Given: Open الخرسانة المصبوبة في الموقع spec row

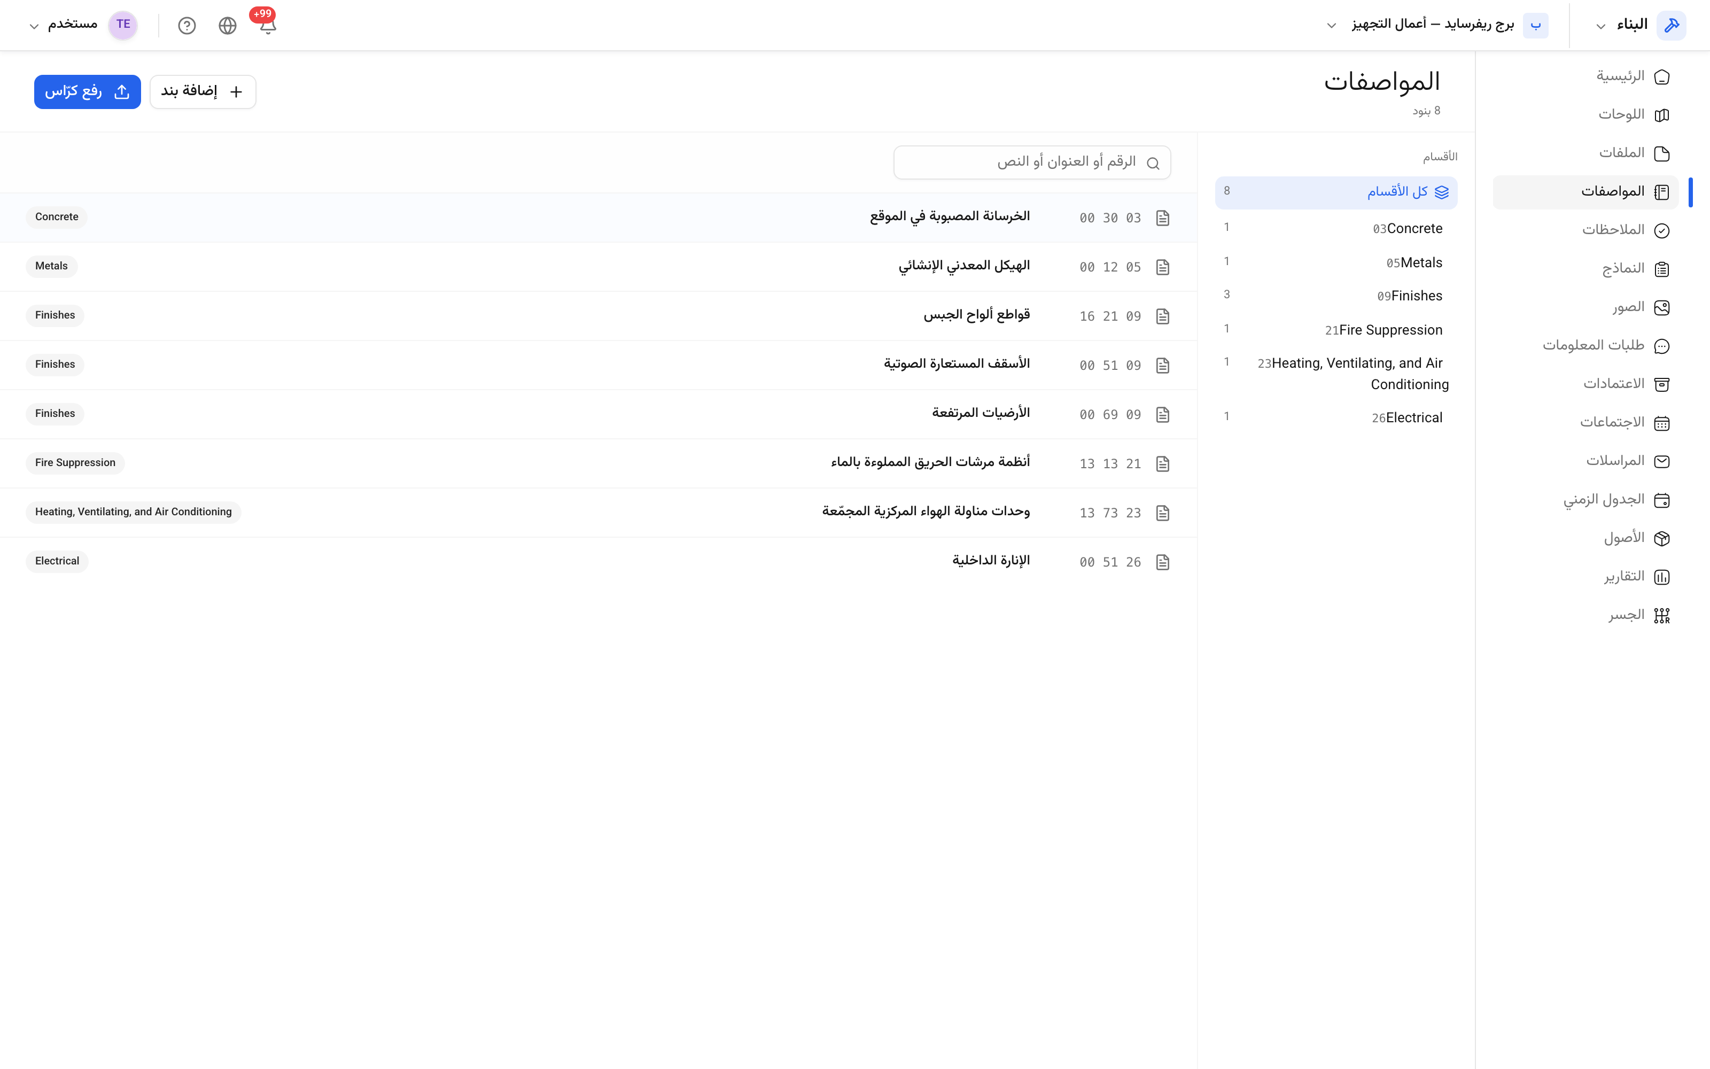Looking at the screenshot, I should pos(598,218).
